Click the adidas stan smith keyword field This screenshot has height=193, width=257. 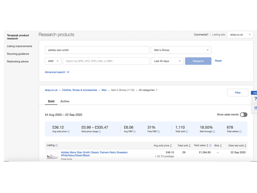click(97, 50)
